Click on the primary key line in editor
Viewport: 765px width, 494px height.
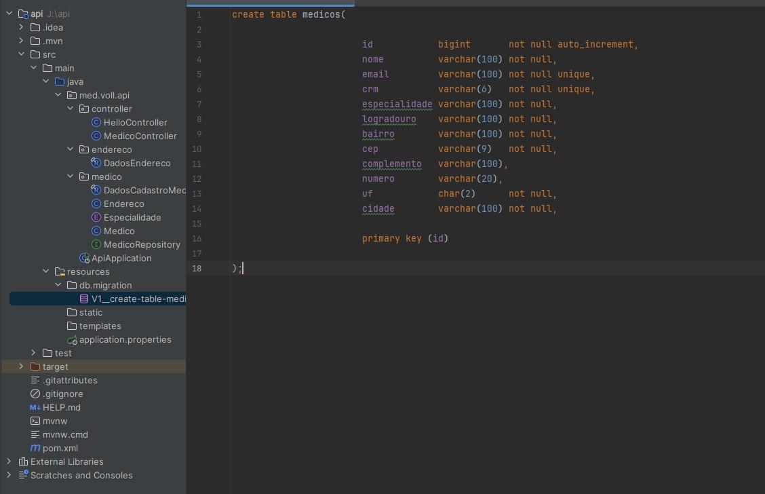[405, 239]
